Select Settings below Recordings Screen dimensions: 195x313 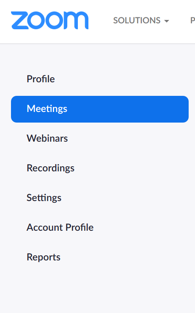44,198
